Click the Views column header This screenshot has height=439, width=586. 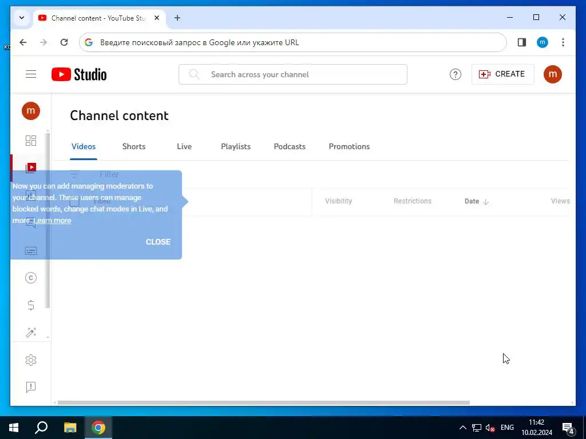click(560, 201)
